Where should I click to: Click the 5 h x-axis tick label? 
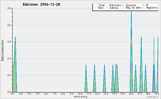tap(38, 94)
